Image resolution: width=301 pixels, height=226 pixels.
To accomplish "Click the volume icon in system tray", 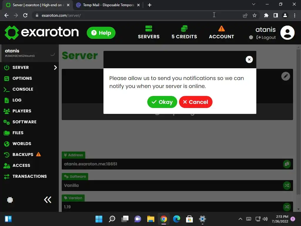I will point(265,219).
